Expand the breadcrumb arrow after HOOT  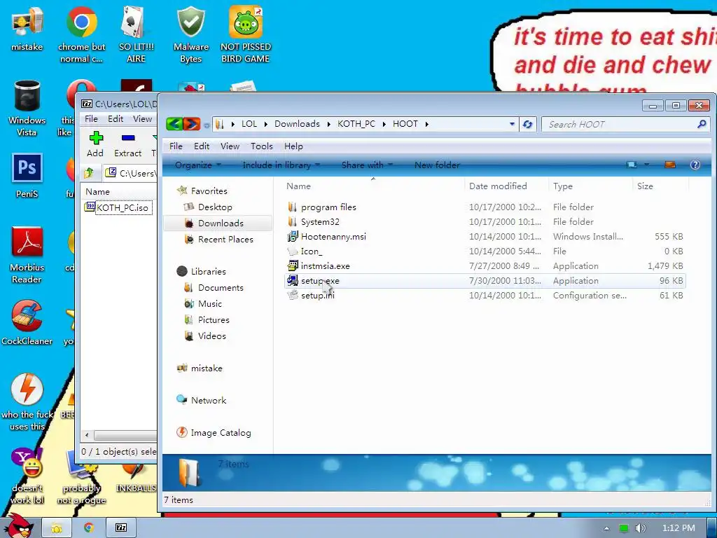426,124
